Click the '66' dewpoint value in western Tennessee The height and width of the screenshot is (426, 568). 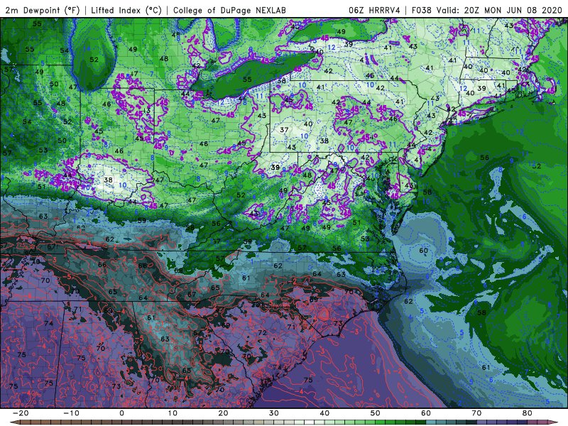click(x=102, y=264)
